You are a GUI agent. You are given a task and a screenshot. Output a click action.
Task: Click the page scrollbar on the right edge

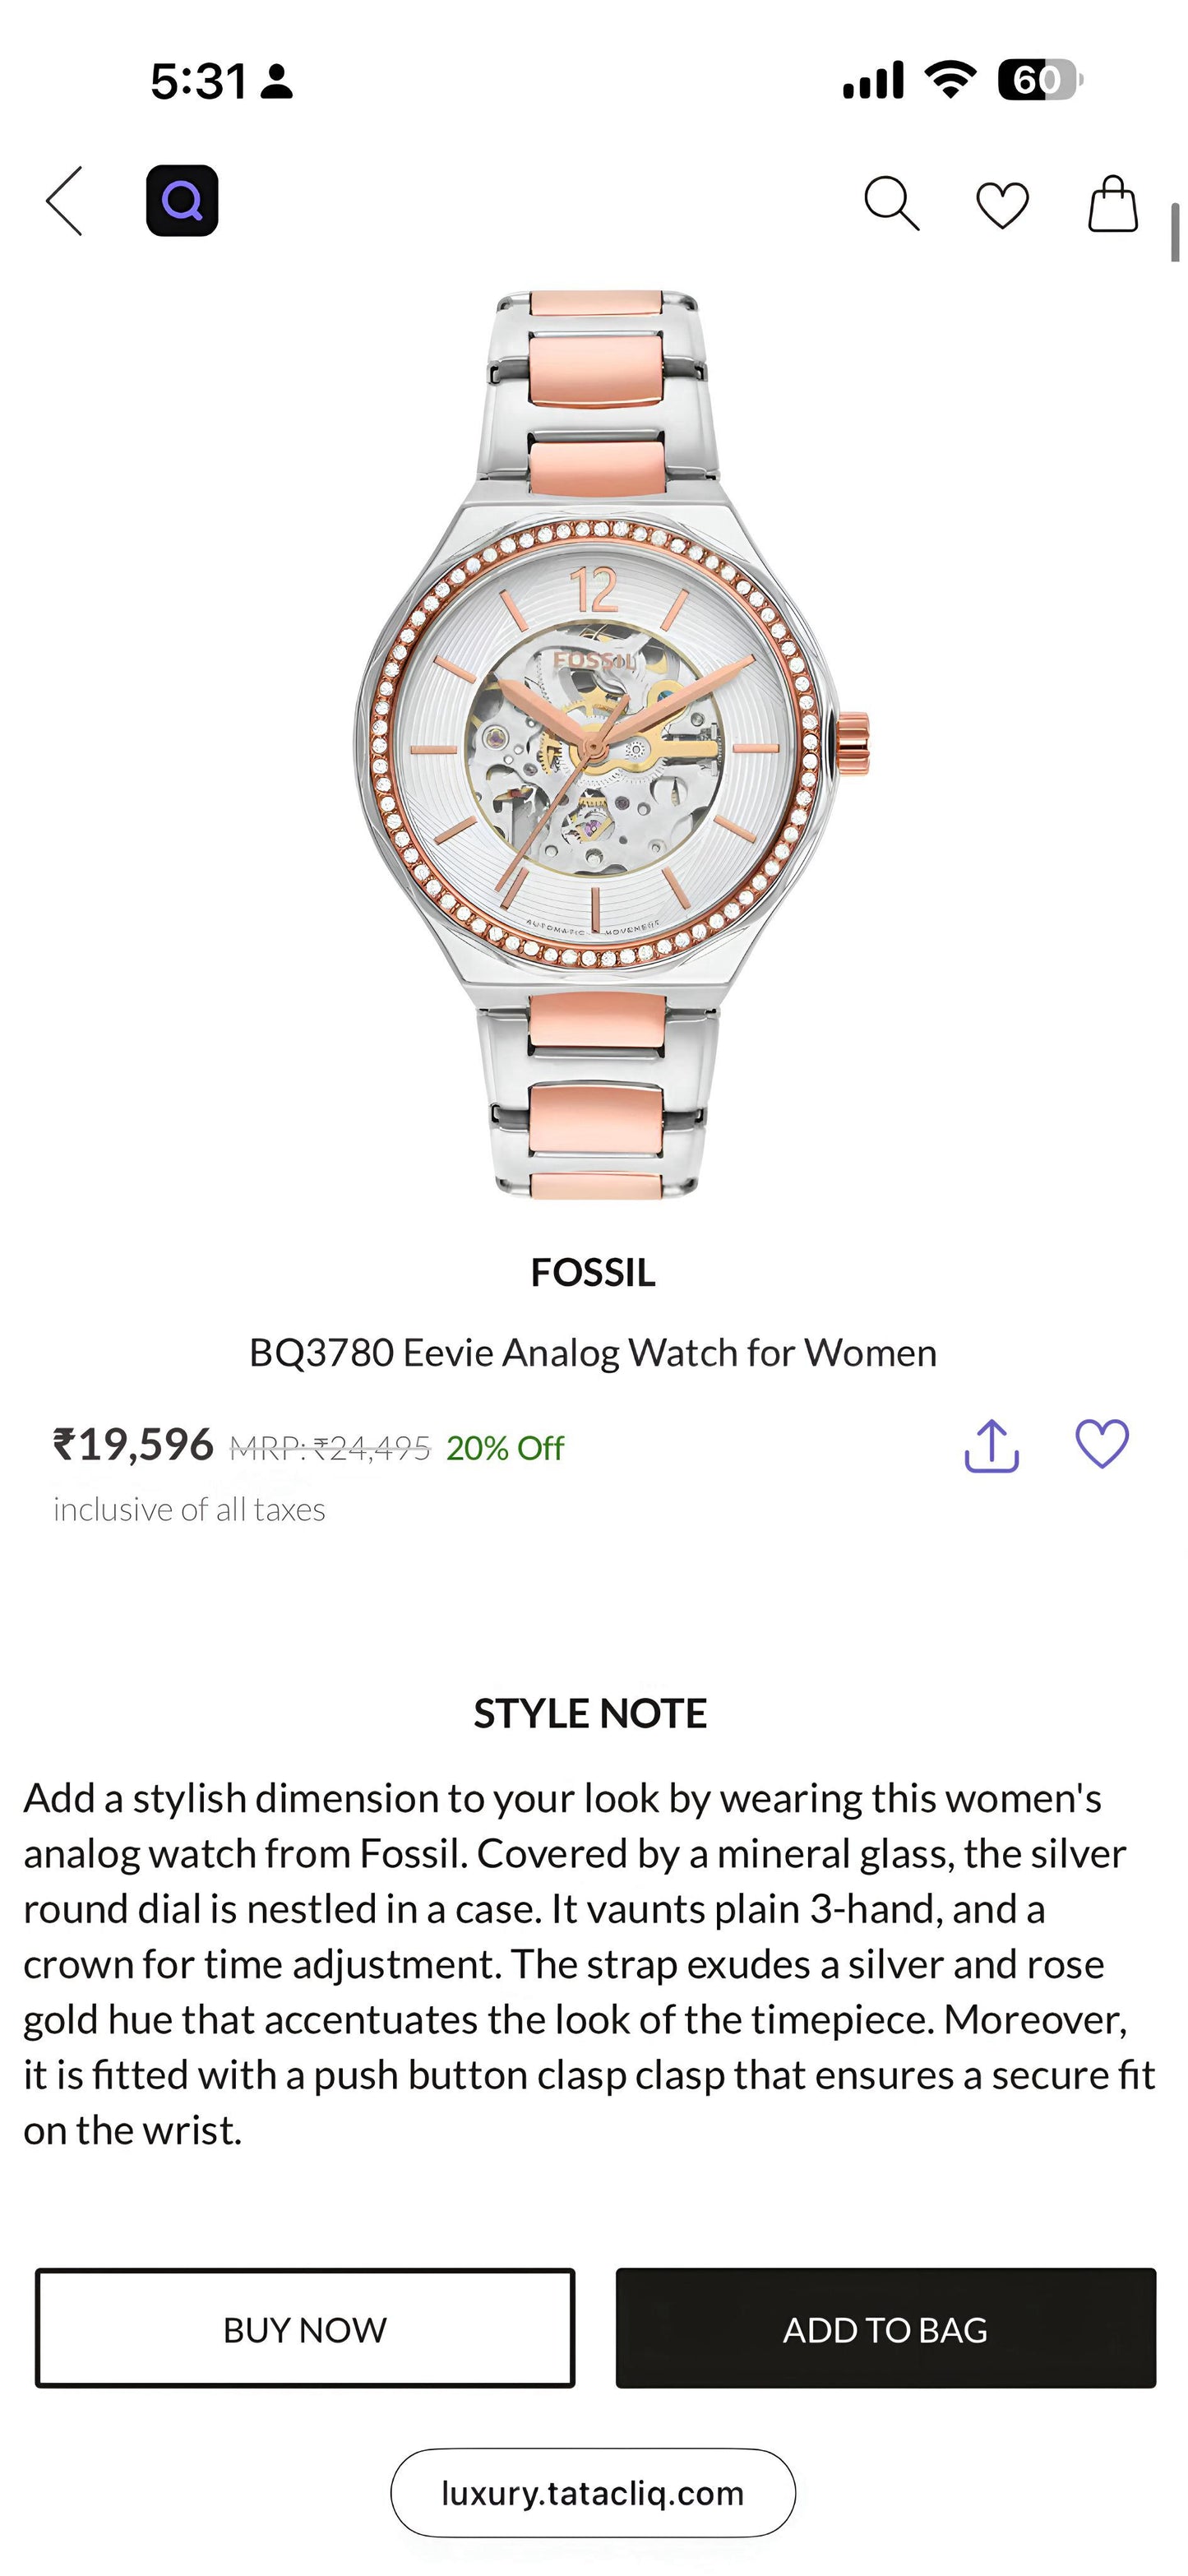coord(1176,232)
